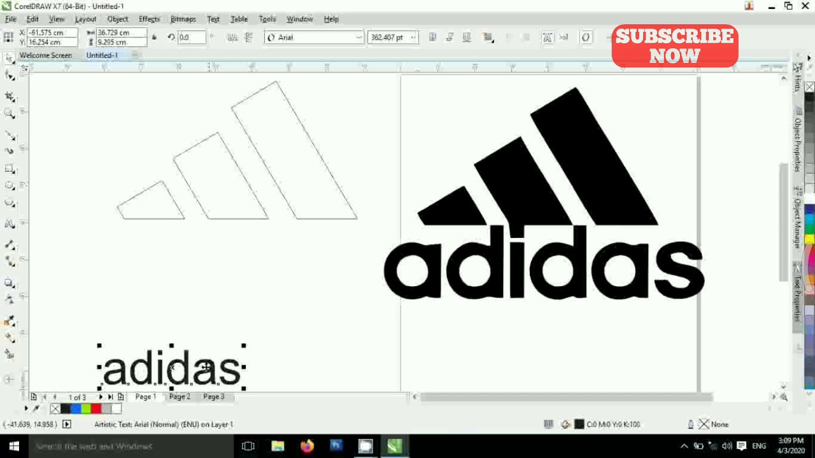Image resolution: width=815 pixels, height=458 pixels.
Task: Toggle bold formatting
Action: coord(433,38)
